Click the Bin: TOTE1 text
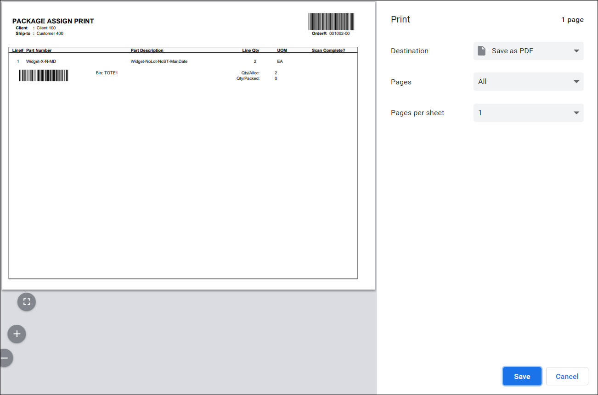The width and height of the screenshot is (598, 395). (x=107, y=73)
